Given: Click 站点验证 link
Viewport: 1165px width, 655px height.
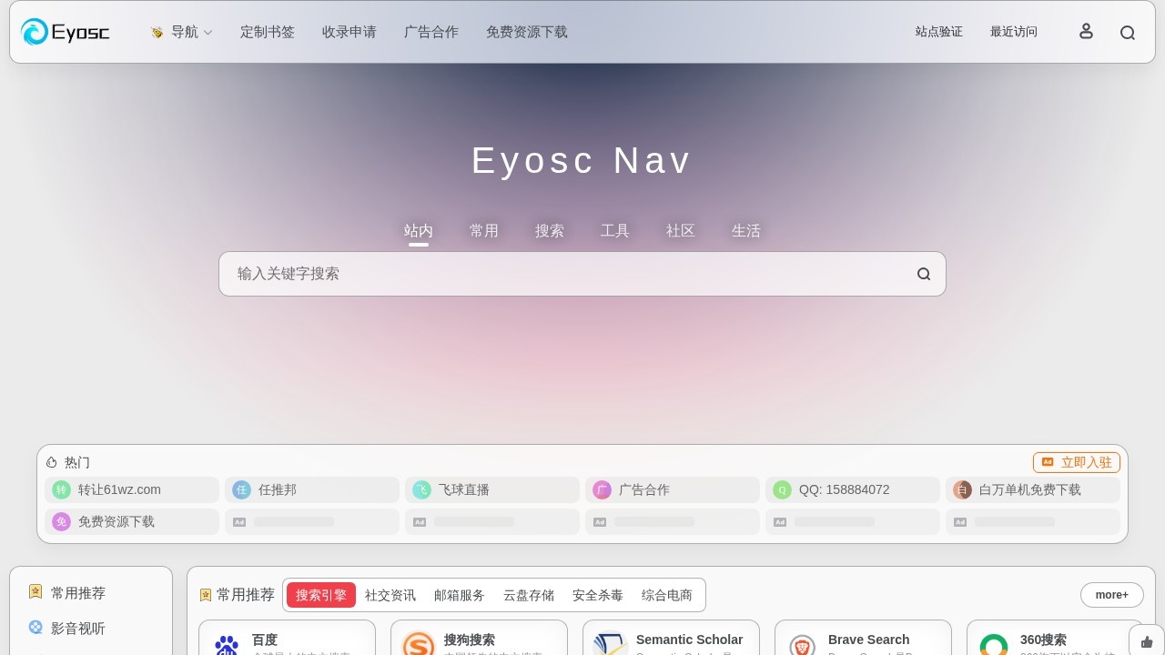Looking at the screenshot, I should pyautogui.click(x=939, y=32).
